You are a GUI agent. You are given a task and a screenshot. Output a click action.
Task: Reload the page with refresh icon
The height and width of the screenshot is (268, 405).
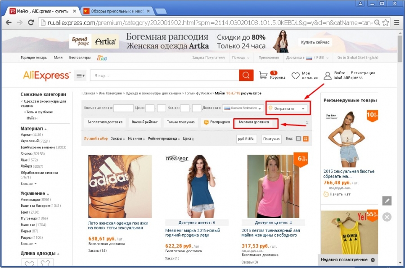[x=31, y=22]
